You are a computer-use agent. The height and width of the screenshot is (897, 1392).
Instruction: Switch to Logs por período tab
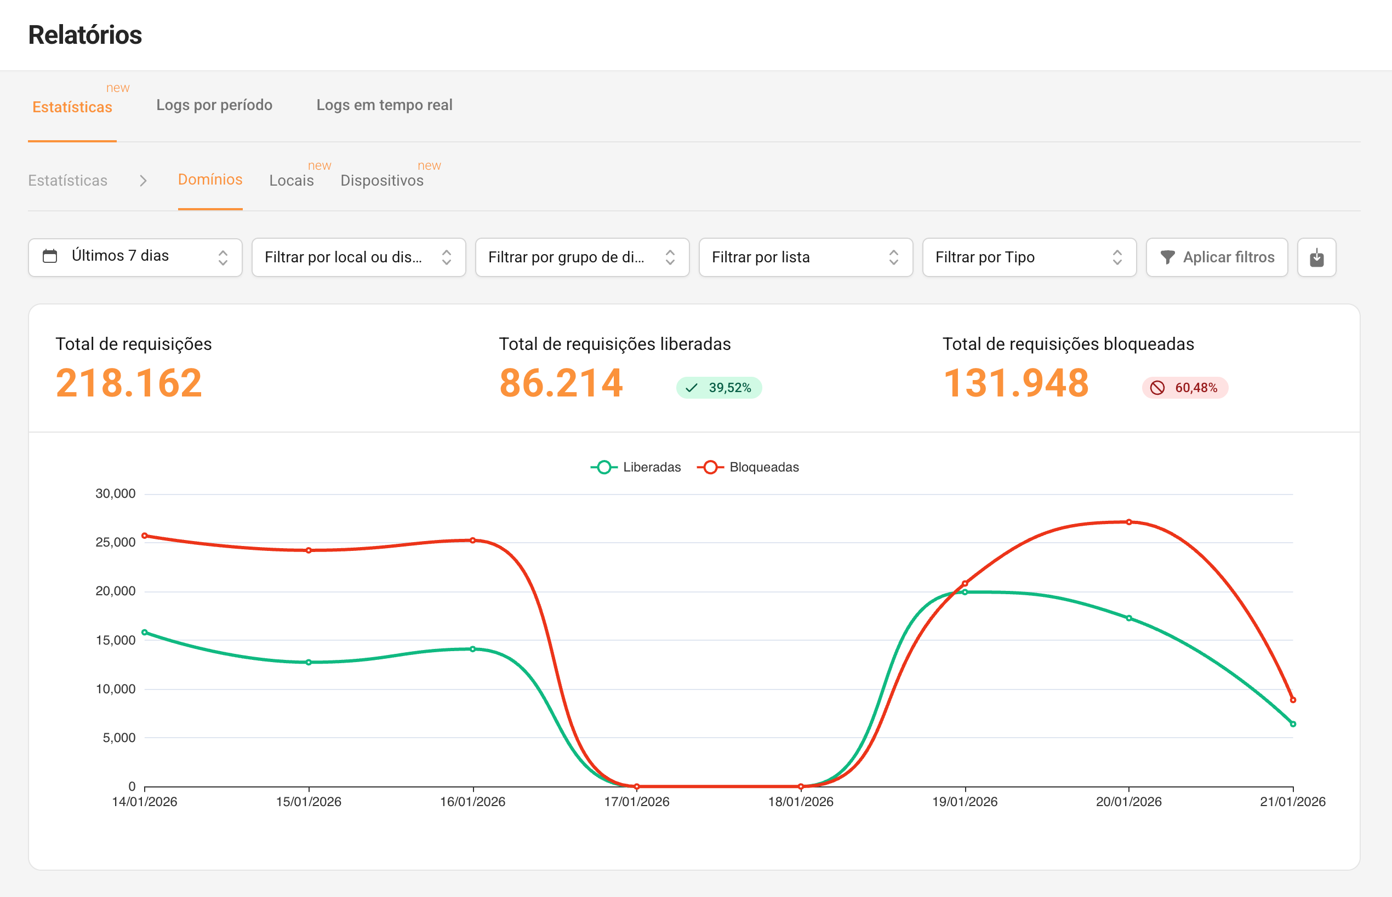(214, 105)
